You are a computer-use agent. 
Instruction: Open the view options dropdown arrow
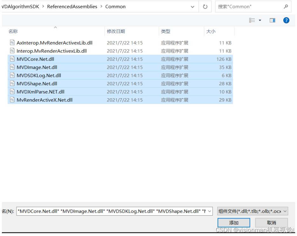tap(260, 20)
